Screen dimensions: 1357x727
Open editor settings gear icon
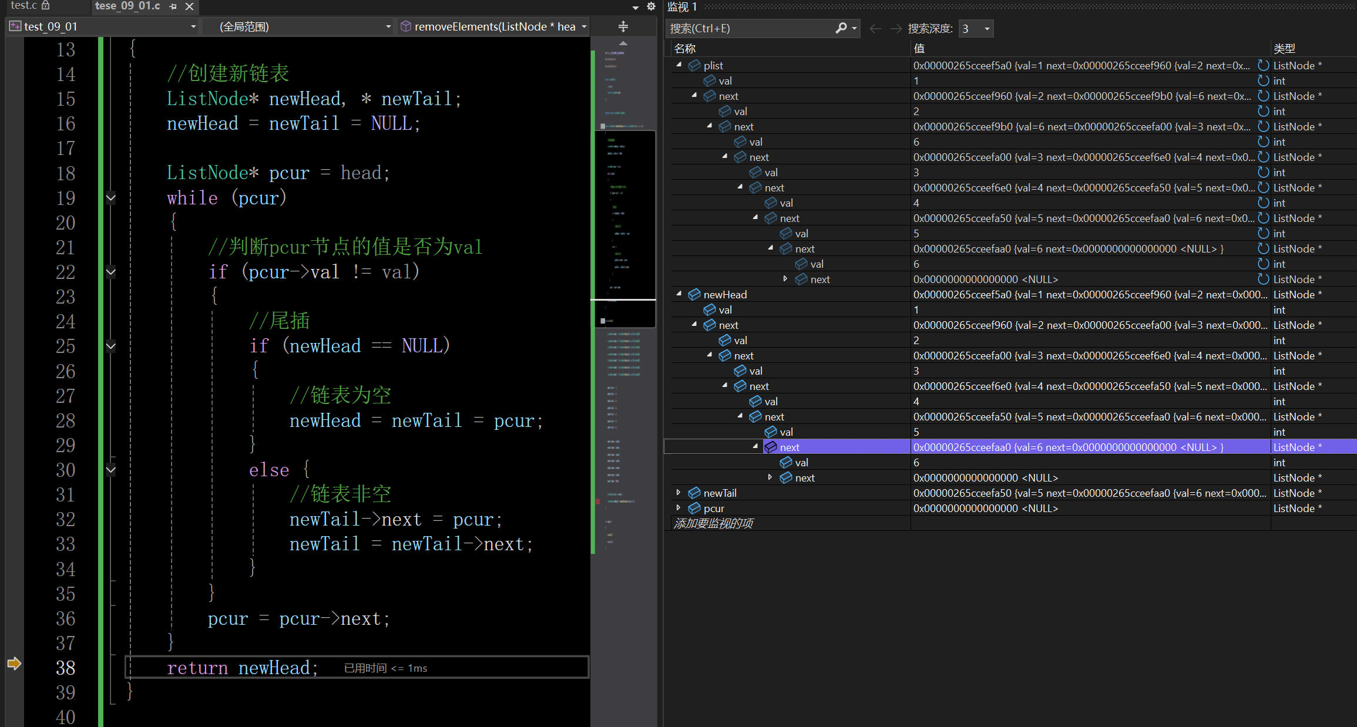651,6
